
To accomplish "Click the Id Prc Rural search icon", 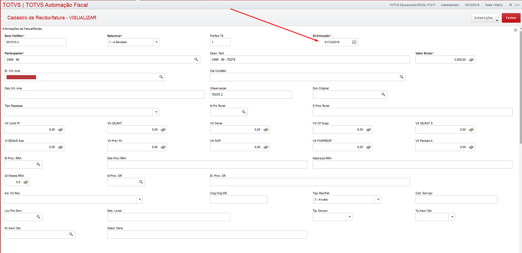I will [244, 112].
